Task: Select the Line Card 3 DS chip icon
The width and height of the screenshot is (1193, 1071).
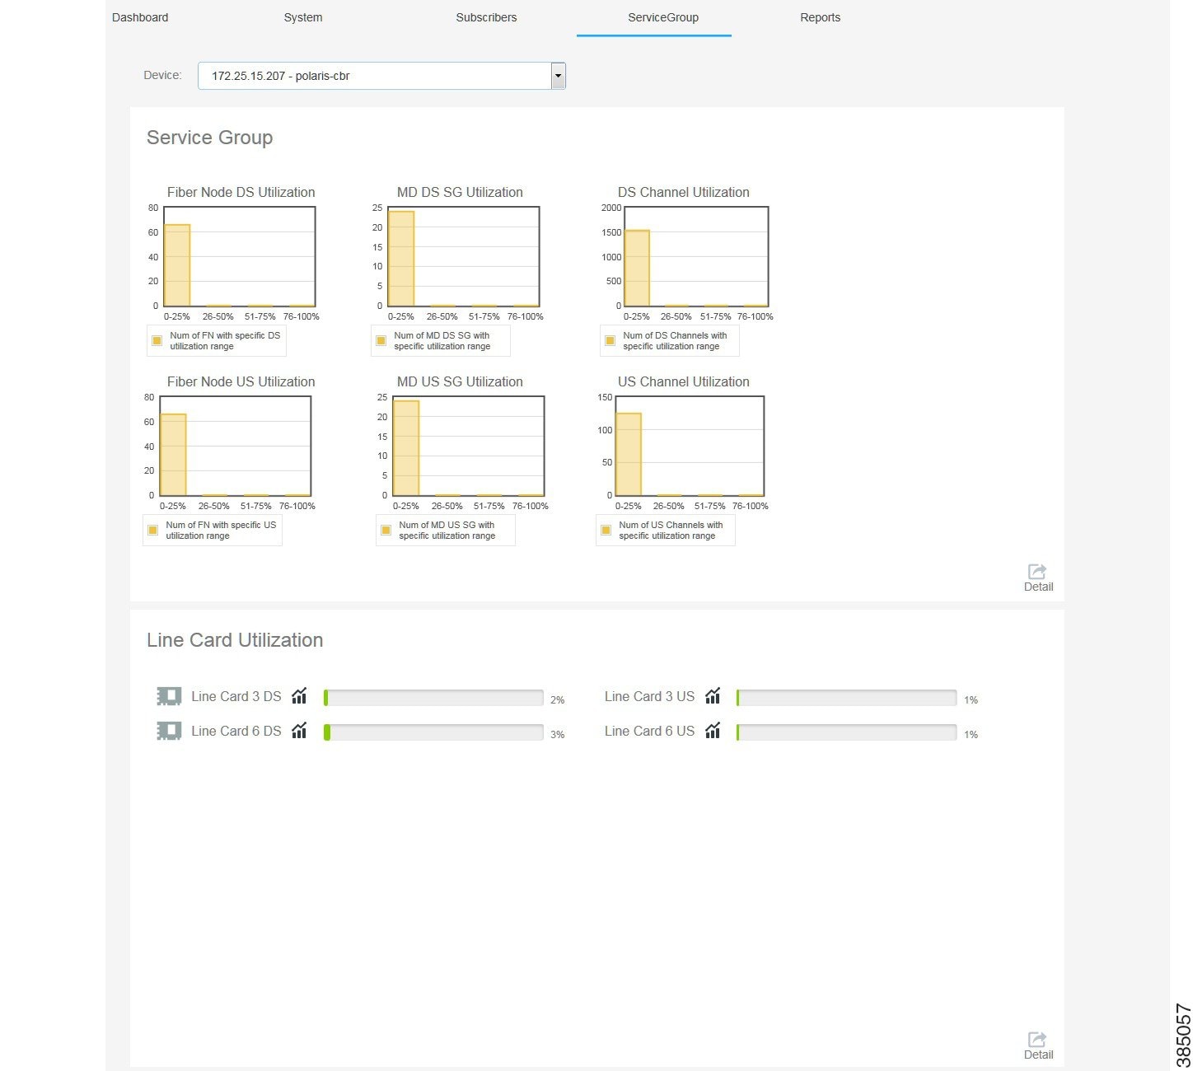Action: point(168,696)
